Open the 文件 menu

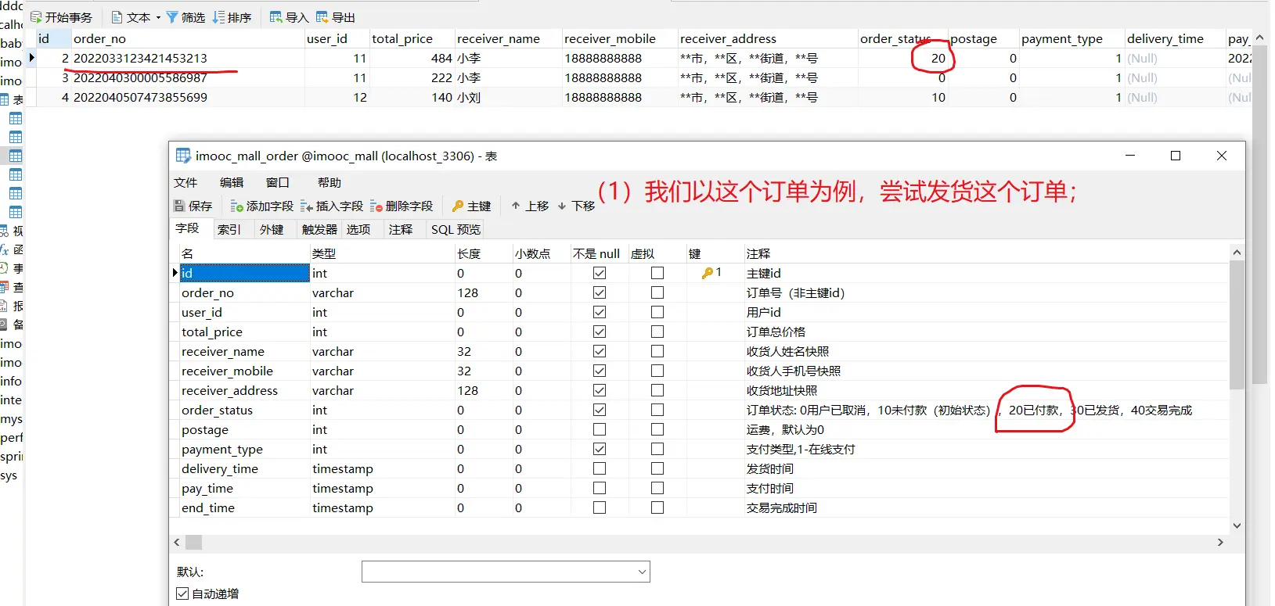tap(185, 182)
